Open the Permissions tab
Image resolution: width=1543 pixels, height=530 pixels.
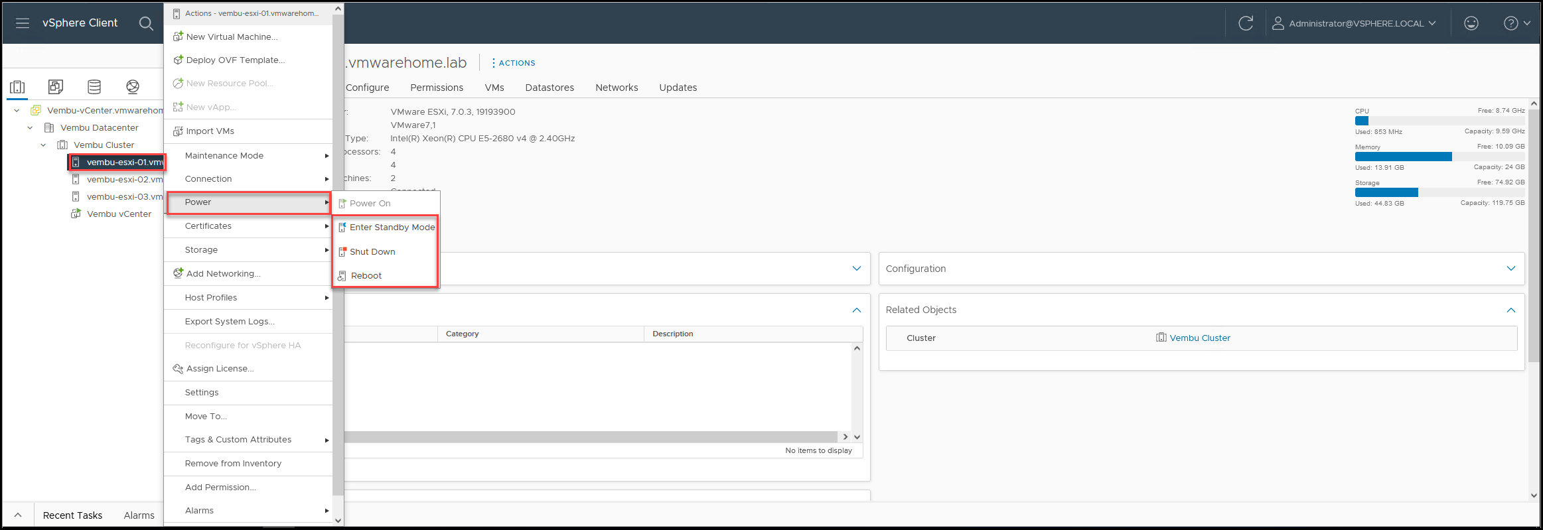[x=437, y=88]
